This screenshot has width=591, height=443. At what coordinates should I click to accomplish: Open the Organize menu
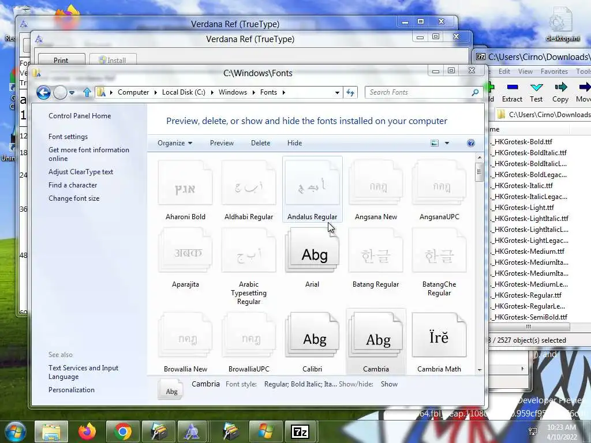(175, 143)
